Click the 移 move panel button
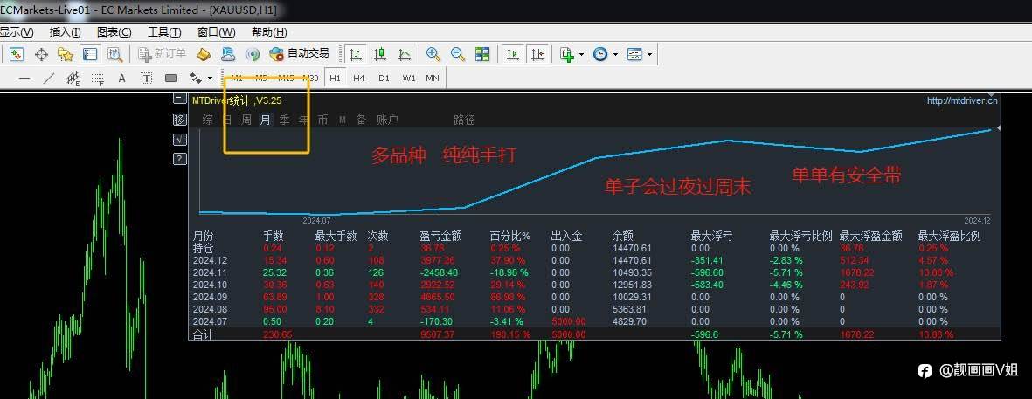 tap(179, 120)
